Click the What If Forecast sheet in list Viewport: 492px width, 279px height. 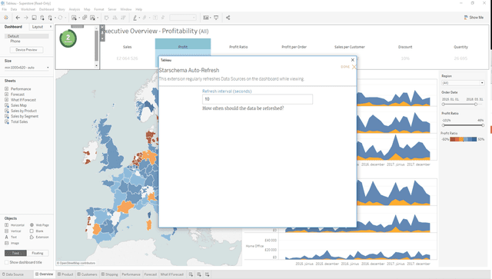tap(23, 100)
